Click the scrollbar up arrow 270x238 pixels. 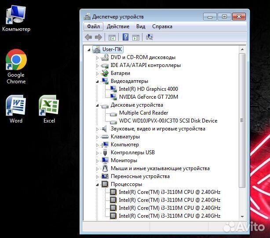242,49
